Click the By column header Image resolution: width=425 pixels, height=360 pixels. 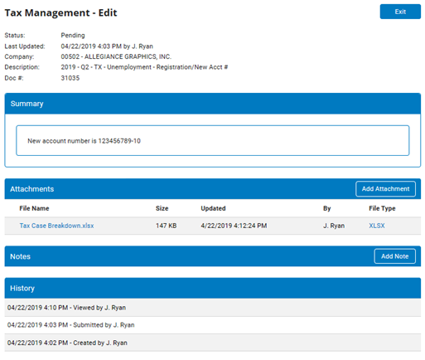(x=327, y=208)
